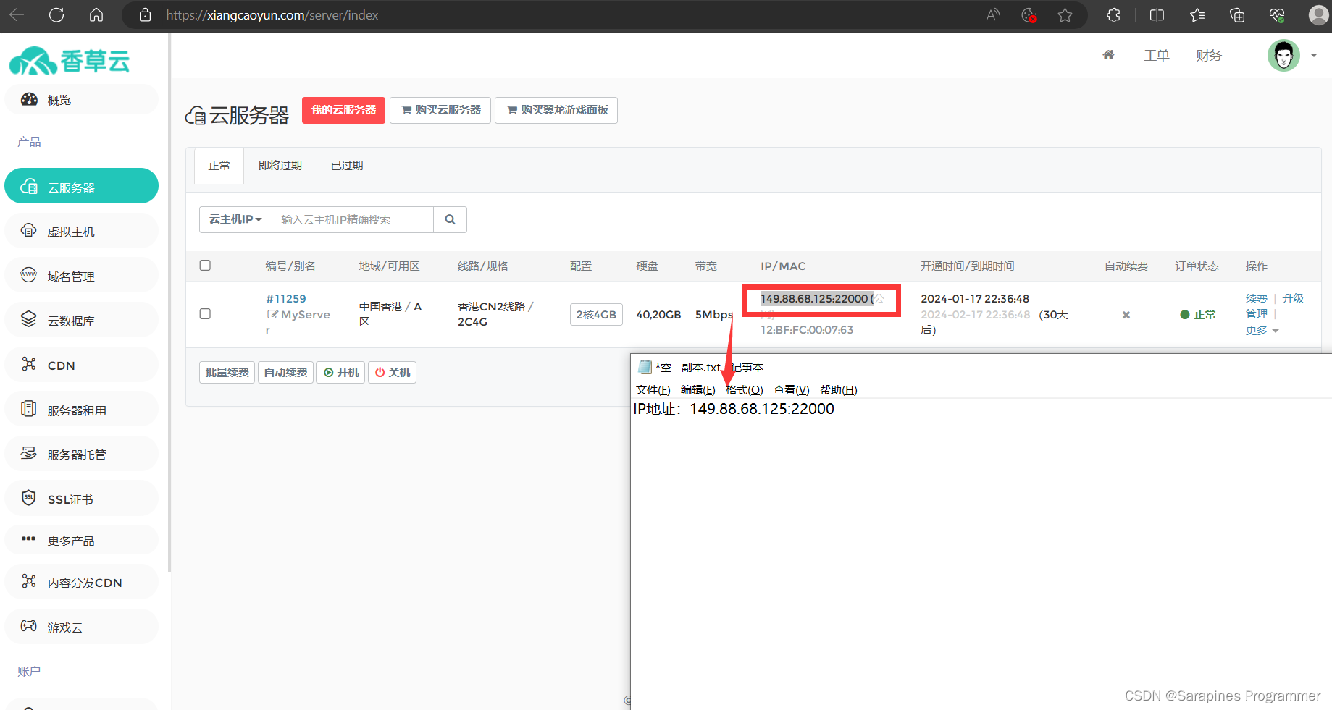Open the browser profile icon
The width and height of the screenshot is (1332, 710).
pyautogui.click(x=1318, y=15)
